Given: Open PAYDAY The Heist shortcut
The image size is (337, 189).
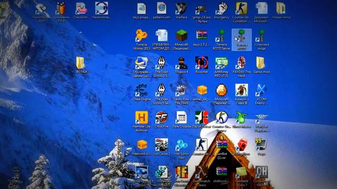Looking at the screenshot, I should pos(241,67).
